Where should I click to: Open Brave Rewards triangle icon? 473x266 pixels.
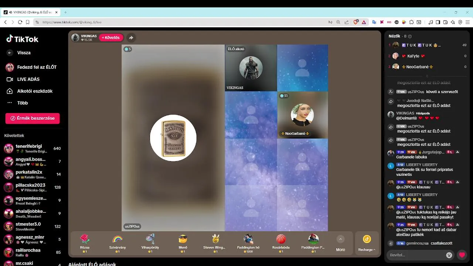364,22
